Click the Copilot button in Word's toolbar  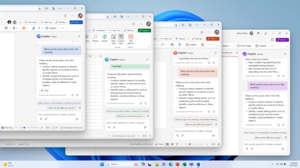[x=51, y=28]
